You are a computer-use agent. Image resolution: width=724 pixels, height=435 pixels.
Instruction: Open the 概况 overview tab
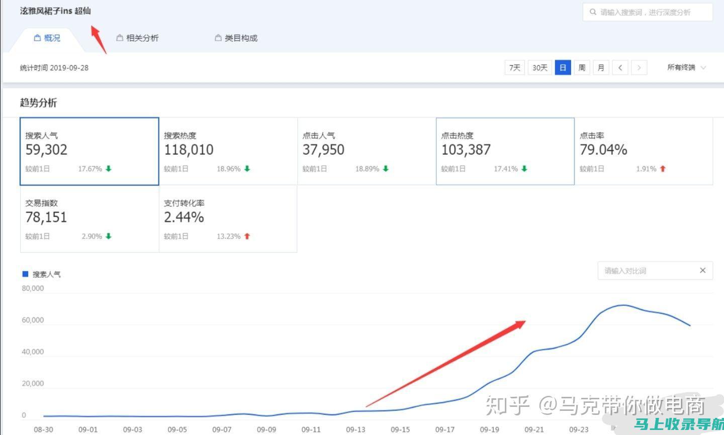point(47,38)
